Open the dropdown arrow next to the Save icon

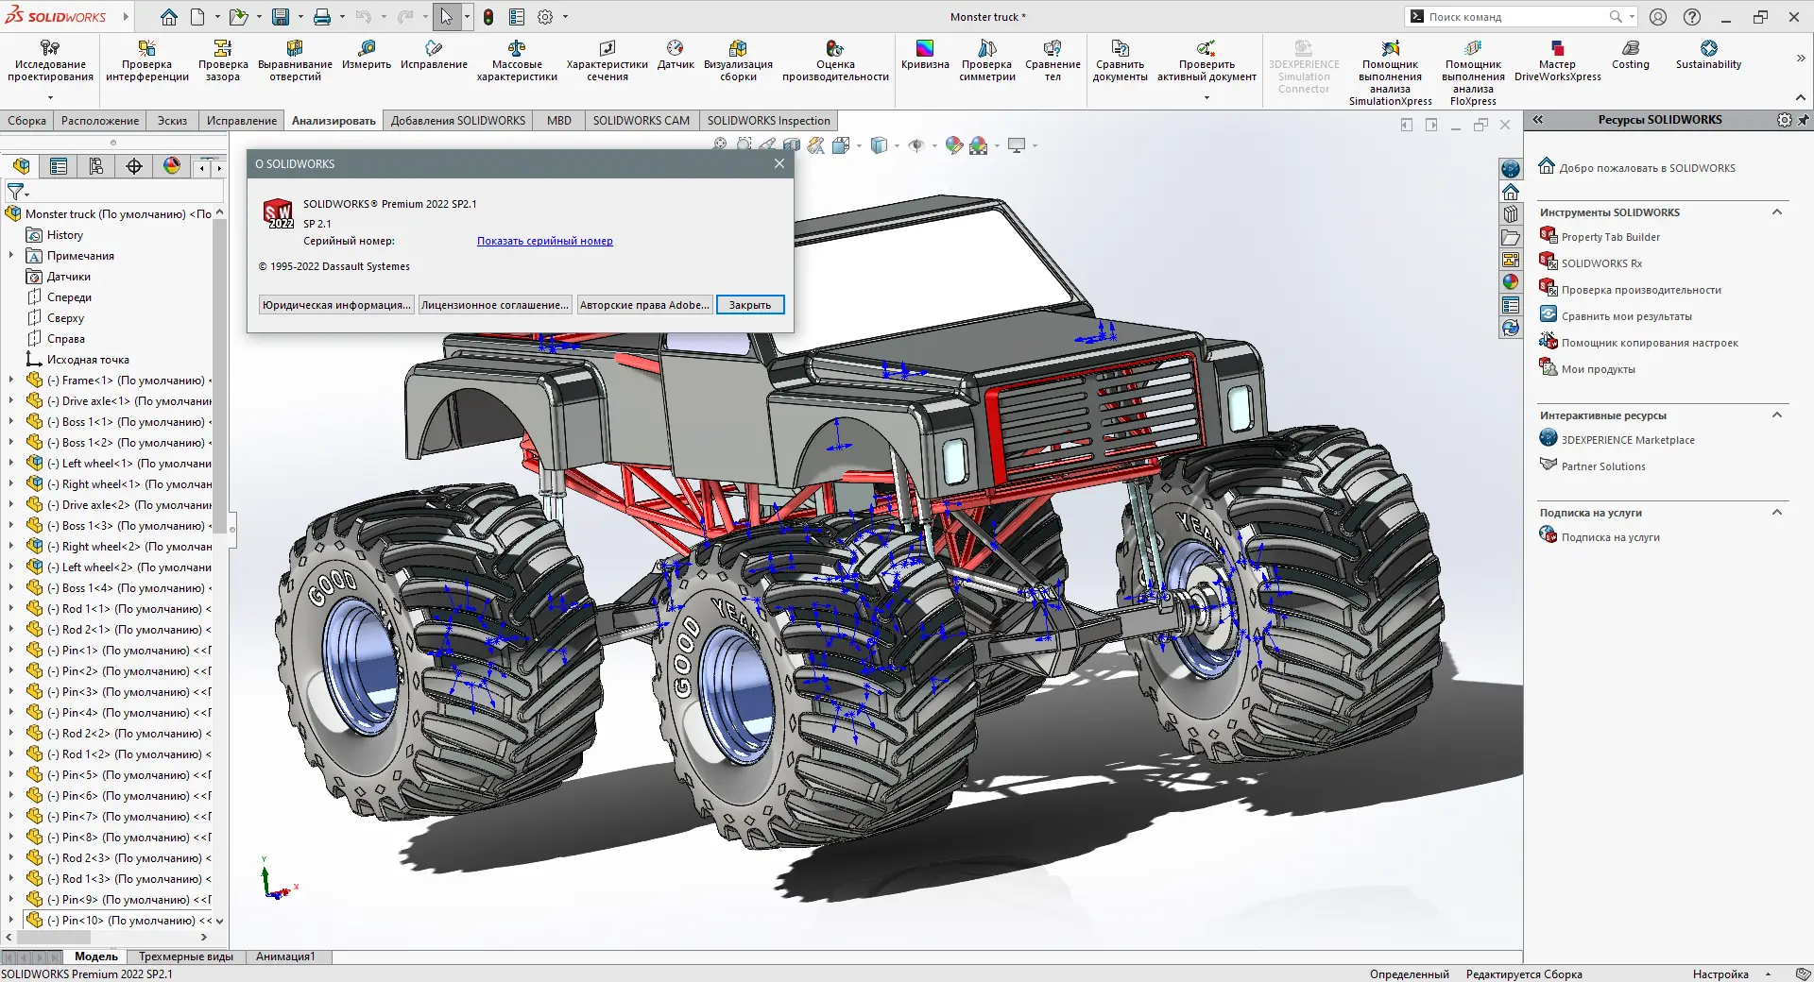click(300, 17)
